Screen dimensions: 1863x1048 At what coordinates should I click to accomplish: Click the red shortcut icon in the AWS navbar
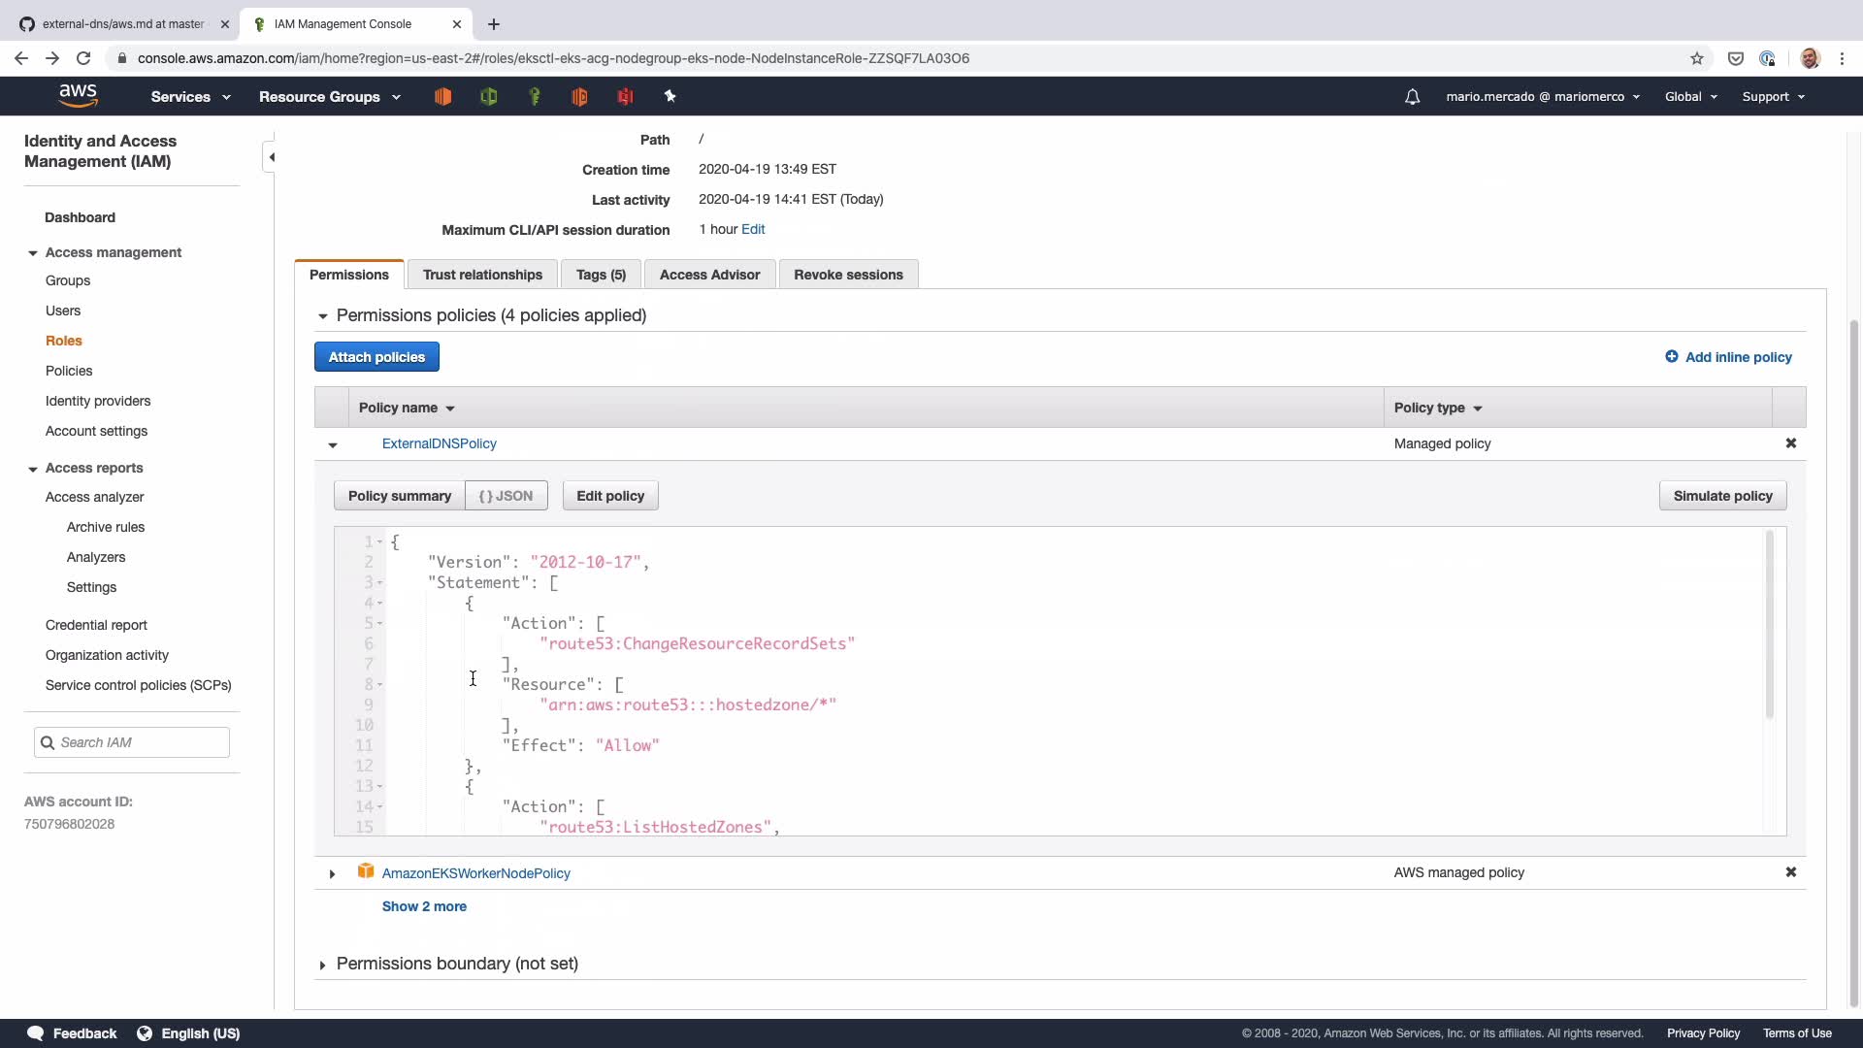(x=625, y=96)
